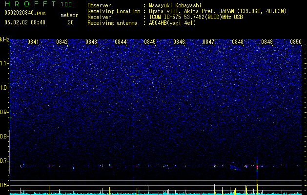This screenshot has height=195, width=307.
Task: Select the file name 0502020840.png
Action: click(x=25, y=13)
